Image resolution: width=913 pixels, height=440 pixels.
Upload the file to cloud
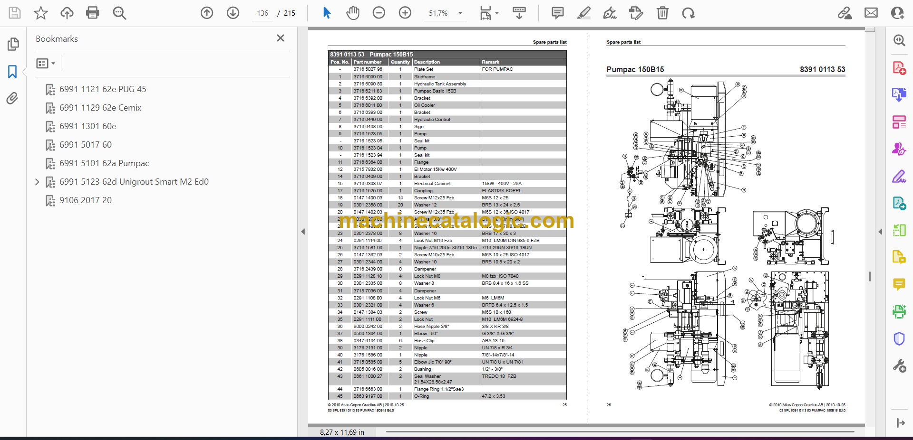pos(67,13)
